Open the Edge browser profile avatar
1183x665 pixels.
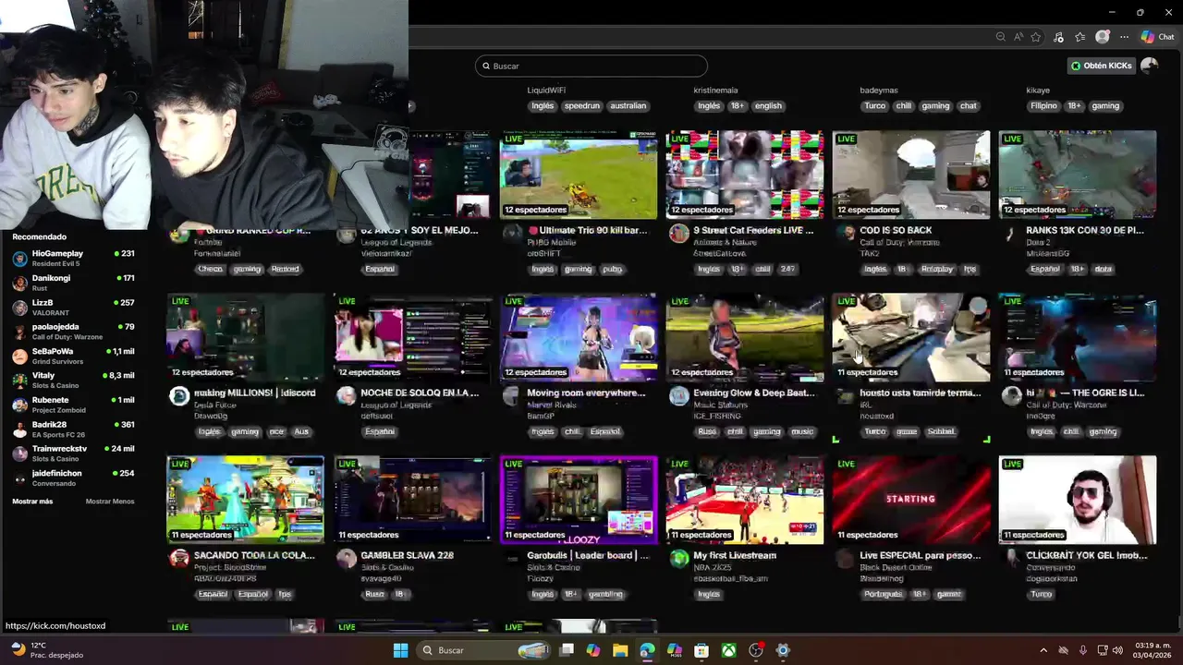1102,37
